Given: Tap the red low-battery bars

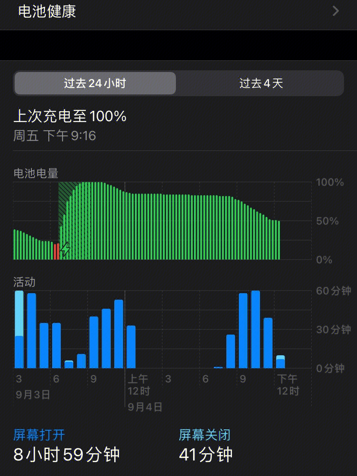Looking at the screenshot, I should [56, 251].
